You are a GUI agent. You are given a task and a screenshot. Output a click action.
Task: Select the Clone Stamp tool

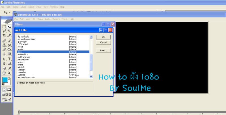click(x=4, y=45)
